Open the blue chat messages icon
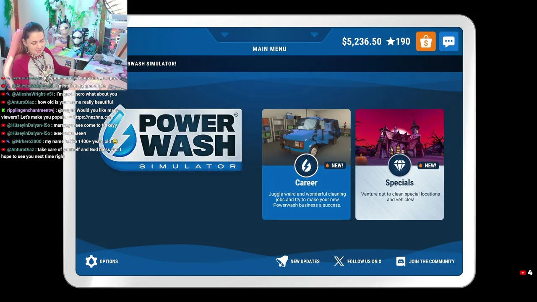The height and width of the screenshot is (302, 537). [448, 42]
